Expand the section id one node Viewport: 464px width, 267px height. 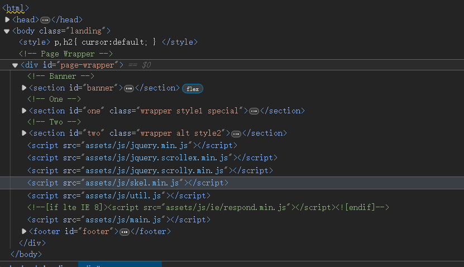coord(24,111)
